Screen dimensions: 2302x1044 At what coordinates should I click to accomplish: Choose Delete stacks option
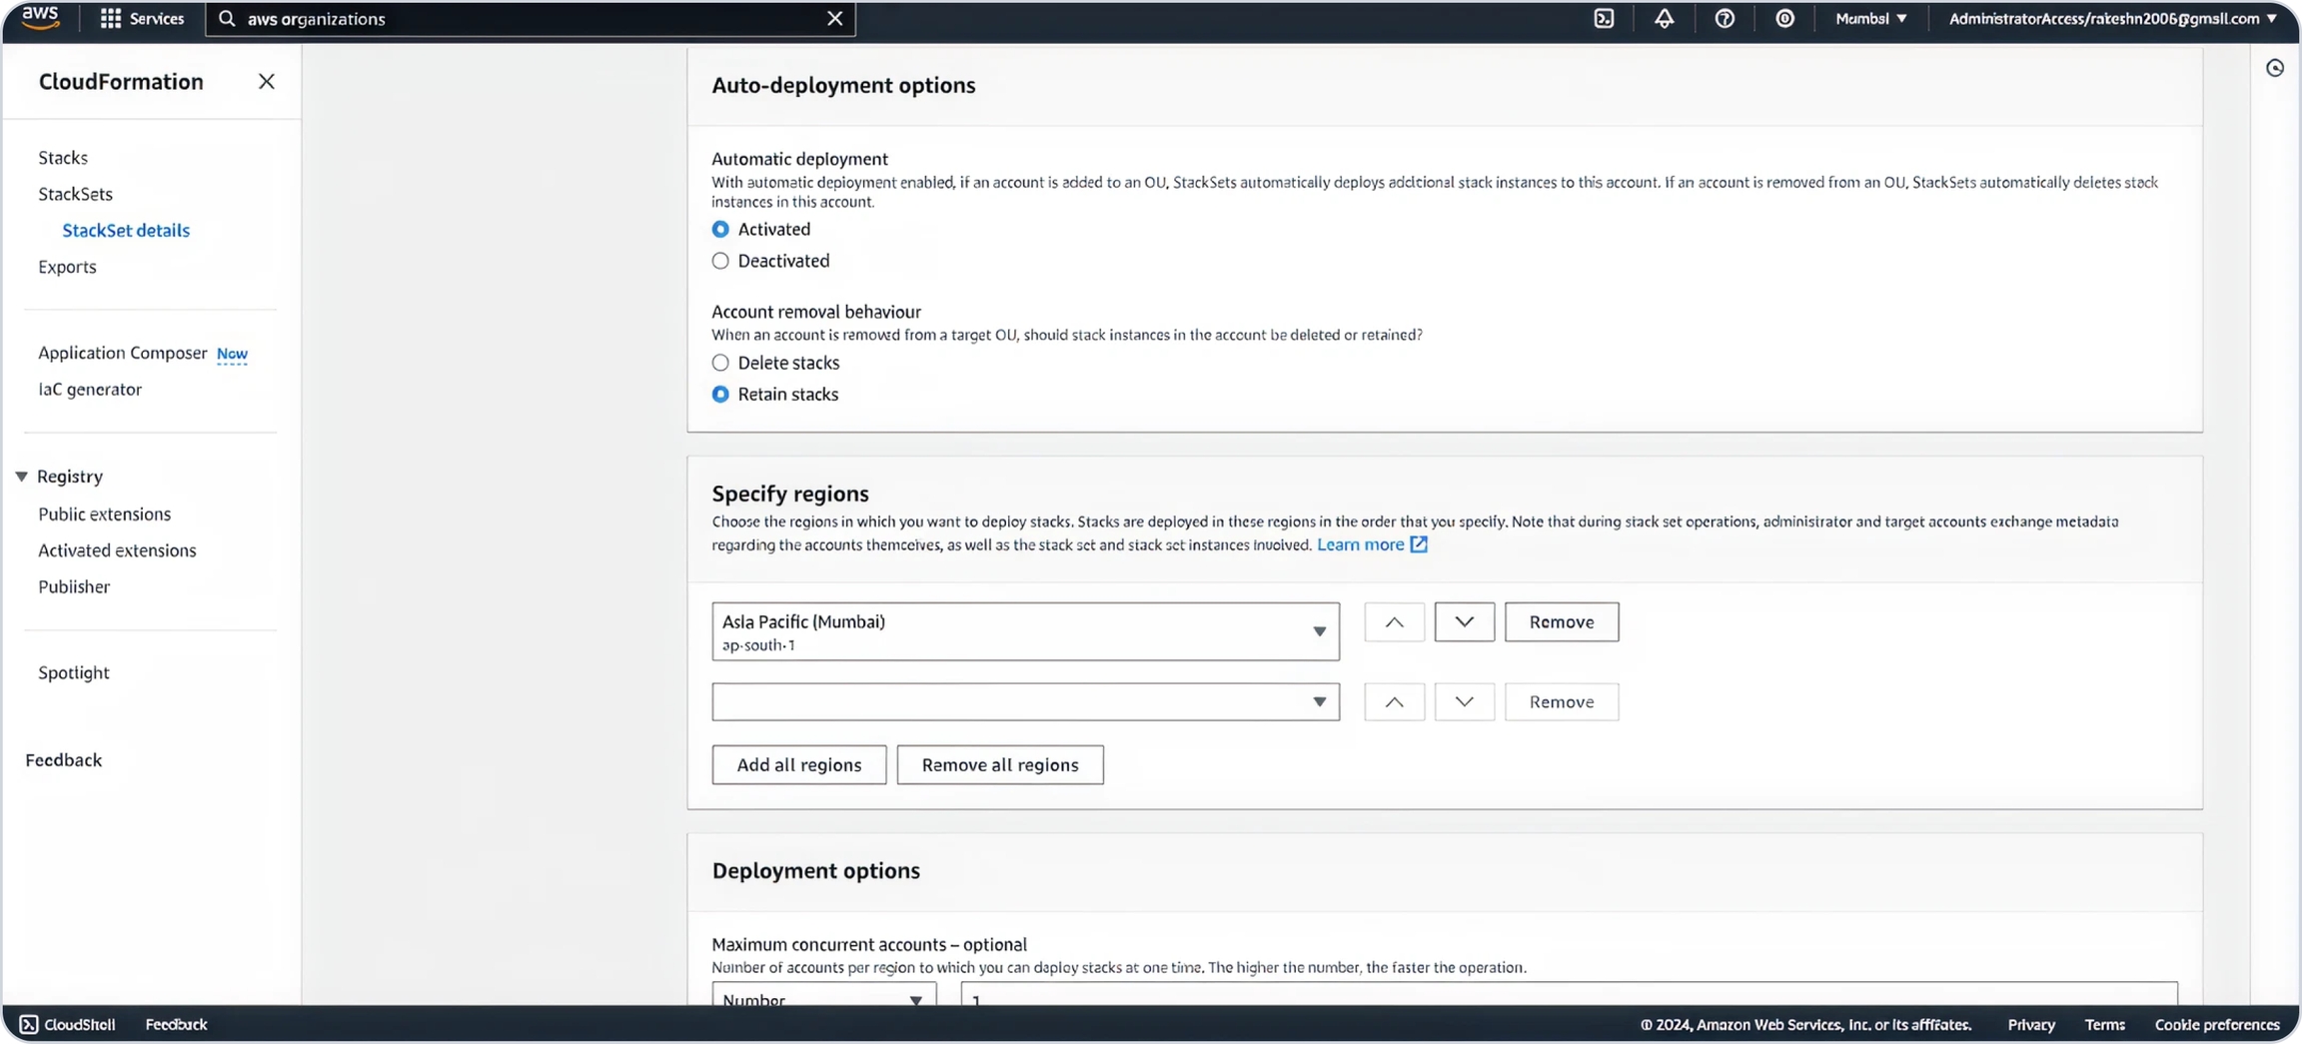(x=720, y=363)
